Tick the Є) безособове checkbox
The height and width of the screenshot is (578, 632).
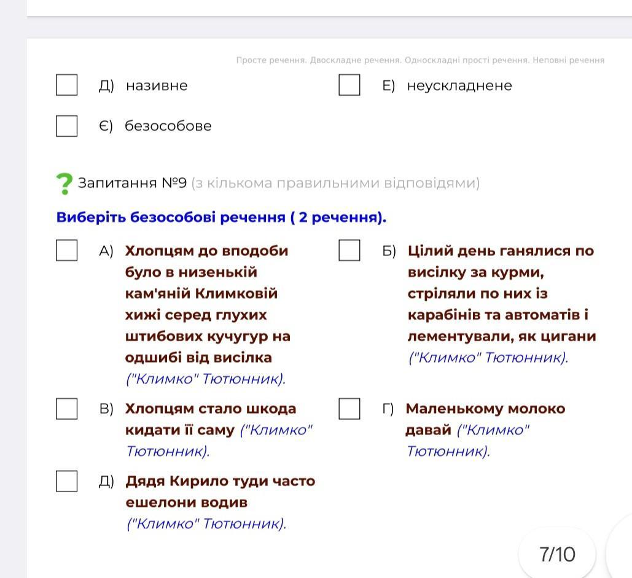point(66,126)
